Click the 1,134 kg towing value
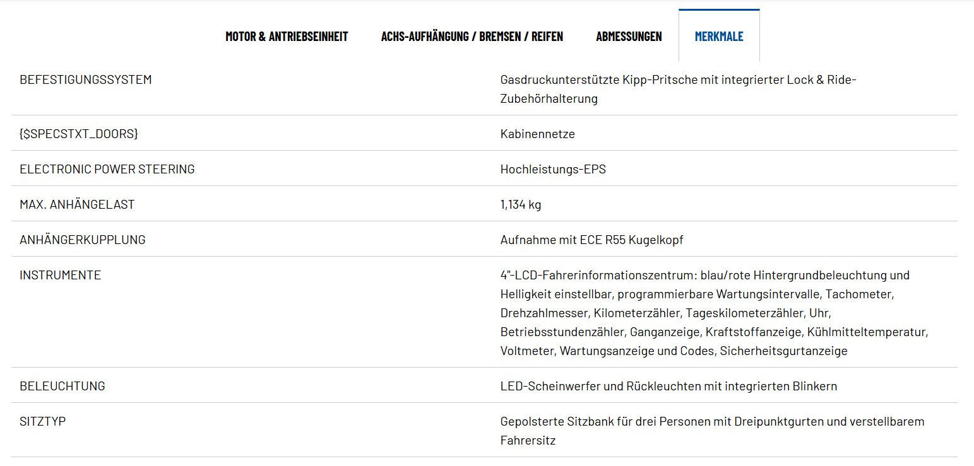974x466 pixels. [x=521, y=204]
